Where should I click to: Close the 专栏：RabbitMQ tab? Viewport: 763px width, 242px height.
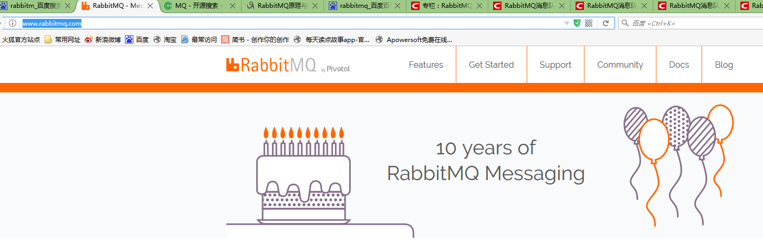480,6
